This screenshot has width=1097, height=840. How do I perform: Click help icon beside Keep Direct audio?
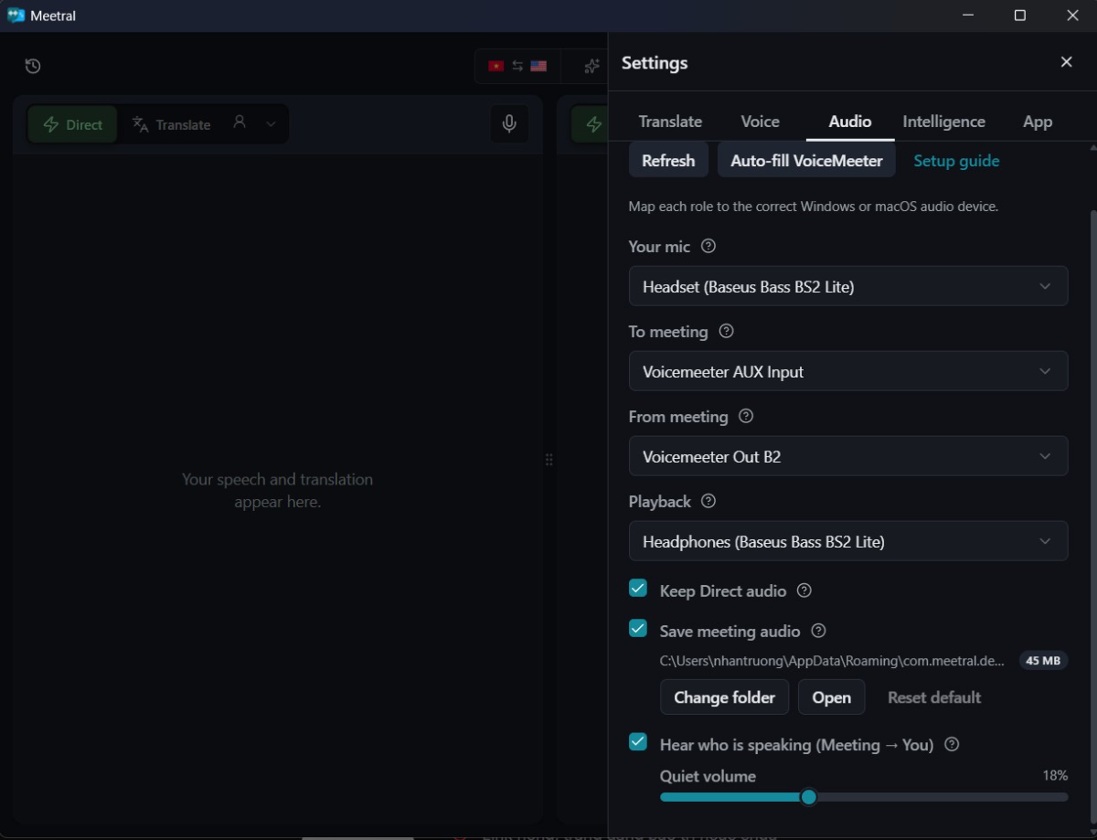pyautogui.click(x=804, y=590)
